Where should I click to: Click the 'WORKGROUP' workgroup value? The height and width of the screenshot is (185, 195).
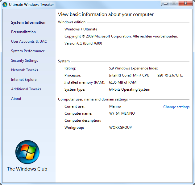click(120, 128)
